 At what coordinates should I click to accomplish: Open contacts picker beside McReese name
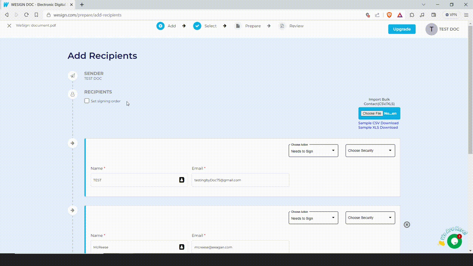pyautogui.click(x=181, y=247)
